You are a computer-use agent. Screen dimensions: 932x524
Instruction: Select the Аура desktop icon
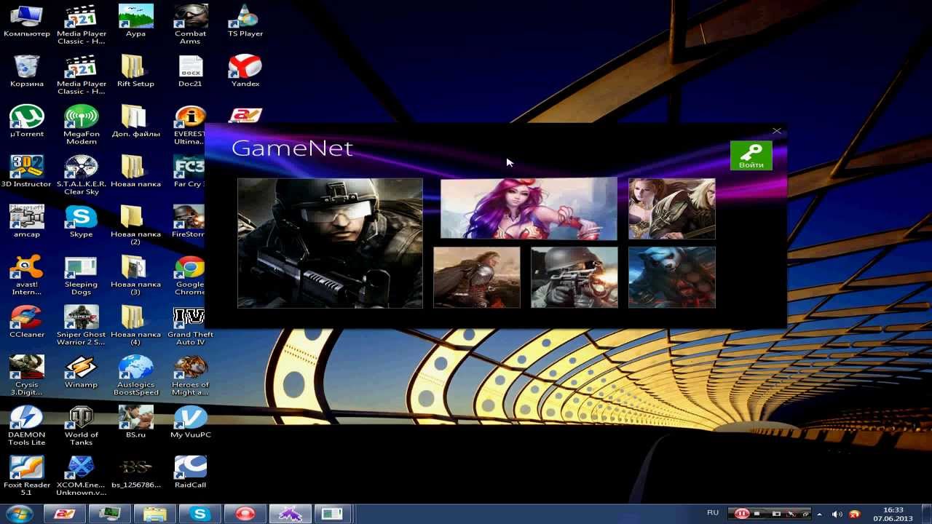pos(136,21)
